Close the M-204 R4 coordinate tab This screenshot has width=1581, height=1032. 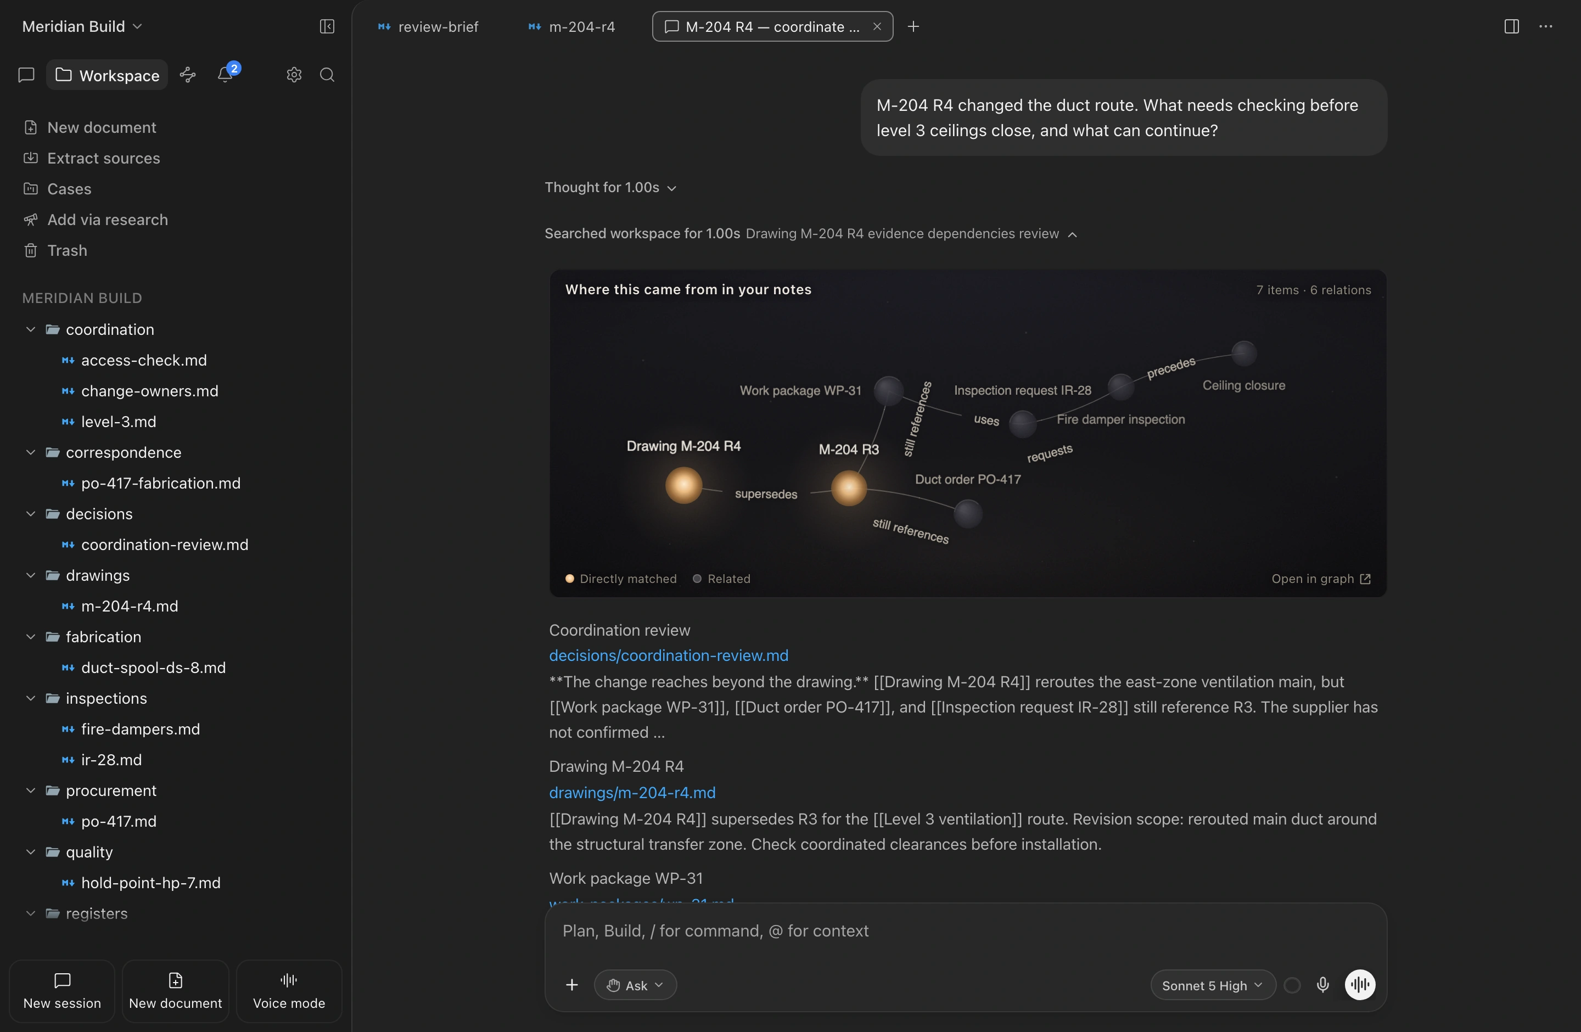[877, 26]
